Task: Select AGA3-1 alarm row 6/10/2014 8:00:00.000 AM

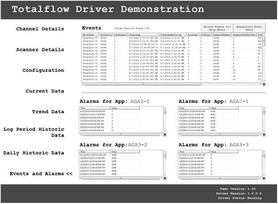Action: tap(109, 111)
